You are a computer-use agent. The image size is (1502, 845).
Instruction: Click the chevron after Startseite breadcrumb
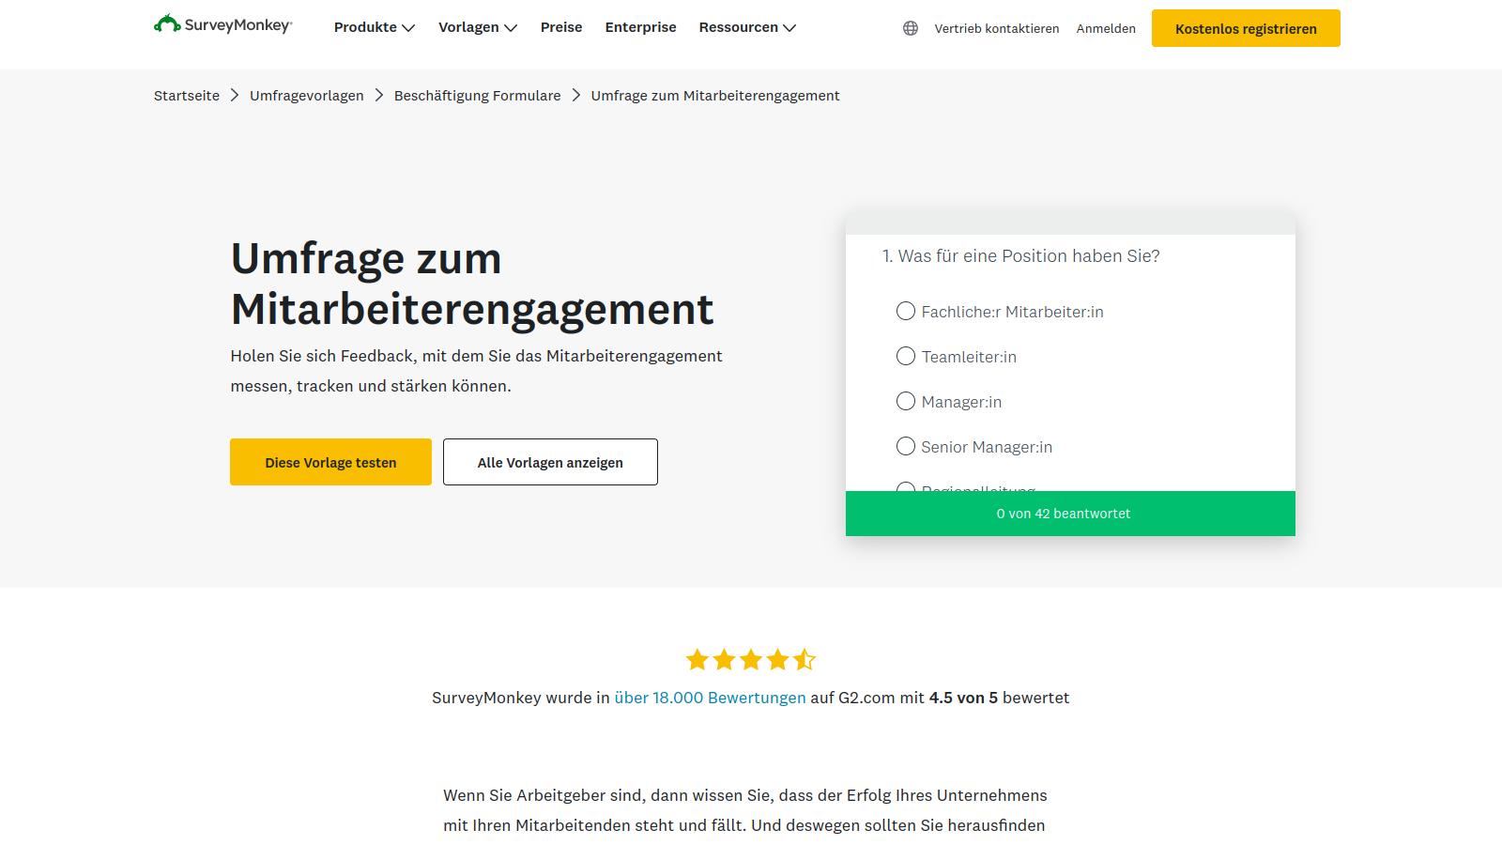coord(235,96)
